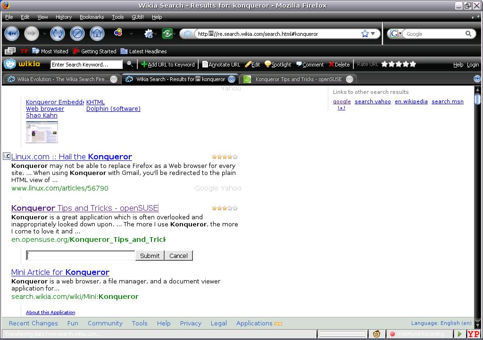The width and height of the screenshot is (483, 340).
Task: Click the colored balls toolbar icon
Action: [118, 33]
